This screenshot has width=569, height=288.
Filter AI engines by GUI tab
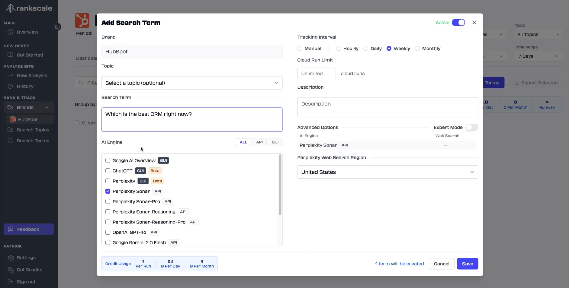tap(275, 142)
